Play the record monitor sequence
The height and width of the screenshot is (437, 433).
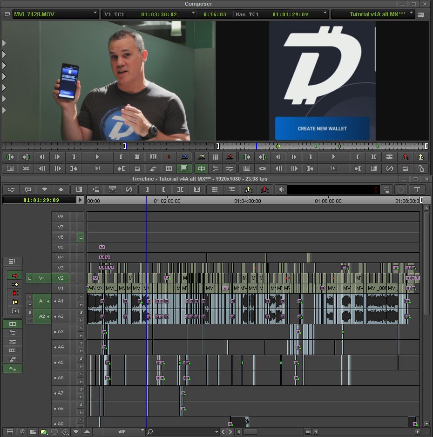(333, 157)
